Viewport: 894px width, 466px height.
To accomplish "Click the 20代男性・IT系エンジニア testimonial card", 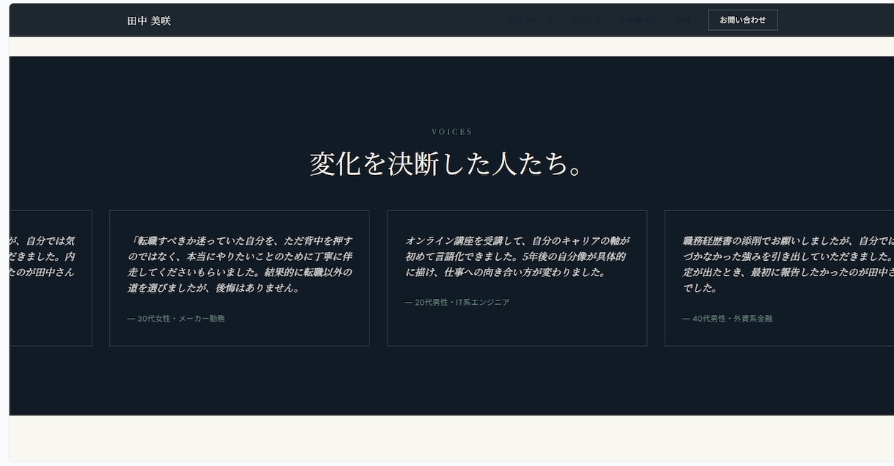I will 517,278.
